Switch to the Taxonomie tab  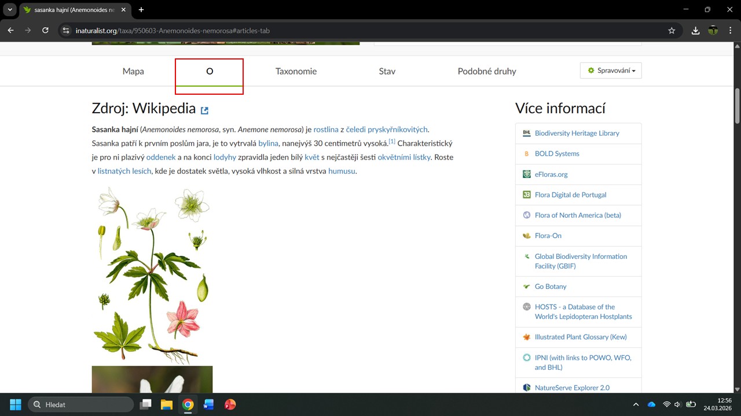click(296, 72)
